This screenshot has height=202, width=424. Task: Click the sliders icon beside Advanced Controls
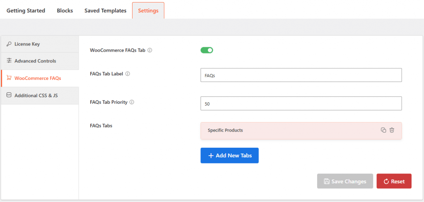[x=9, y=61]
